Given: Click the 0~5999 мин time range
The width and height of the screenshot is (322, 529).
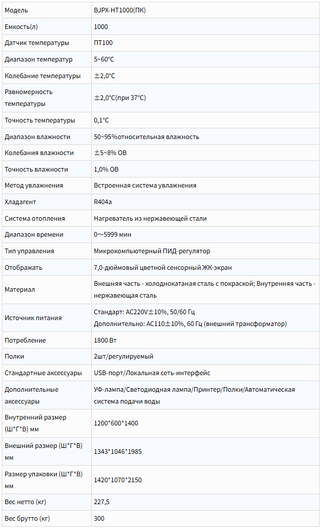Looking at the screenshot, I should pyautogui.click(x=112, y=234).
